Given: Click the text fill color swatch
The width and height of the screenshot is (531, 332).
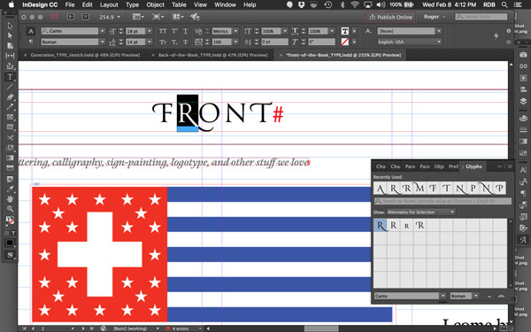Looking at the screenshot, I should point(345,31).
